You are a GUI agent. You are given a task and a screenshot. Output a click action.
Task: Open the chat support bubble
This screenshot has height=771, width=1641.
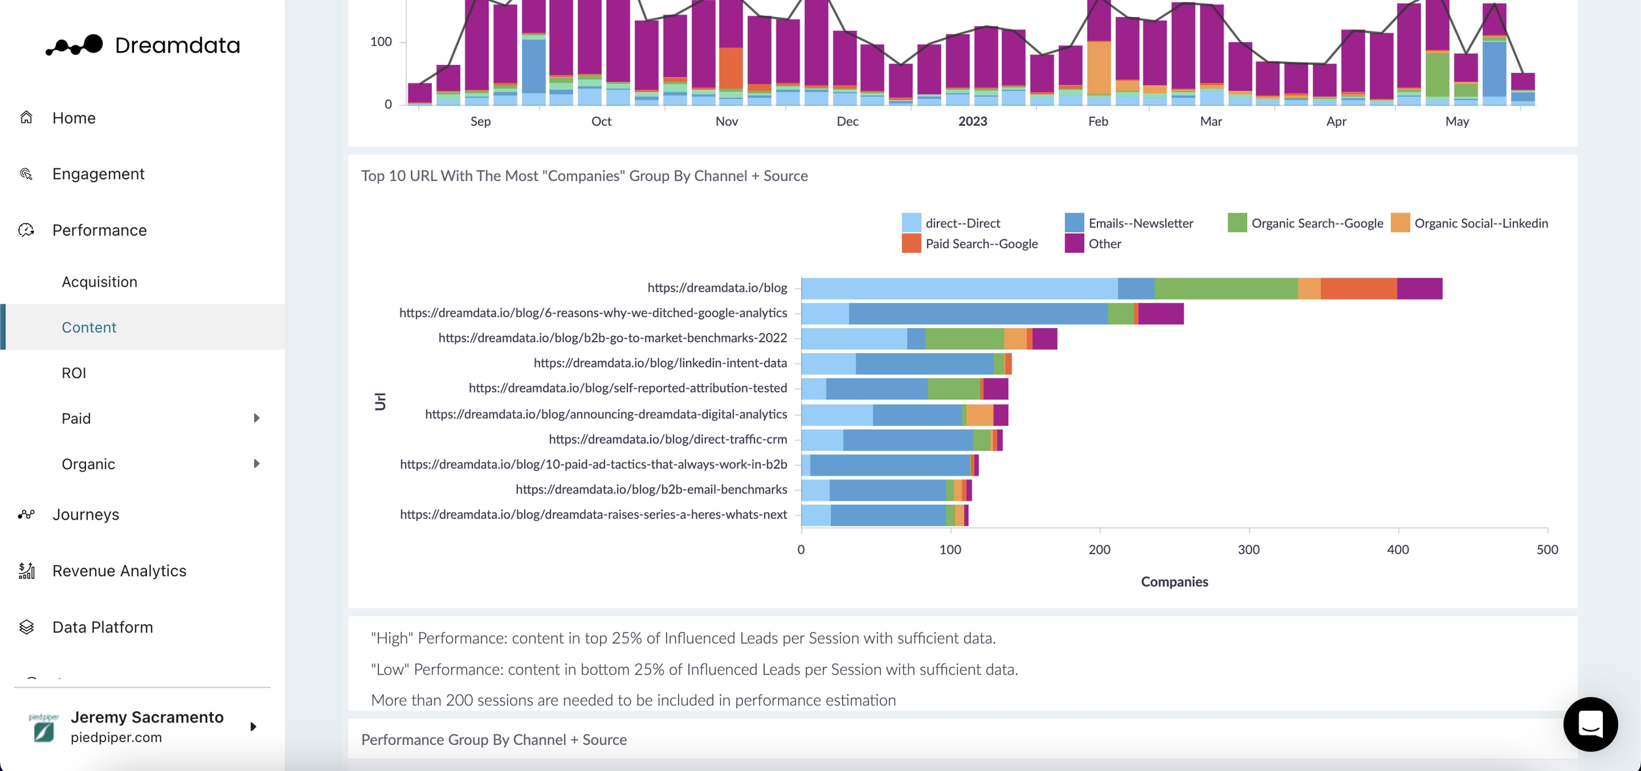(1590, 724)
